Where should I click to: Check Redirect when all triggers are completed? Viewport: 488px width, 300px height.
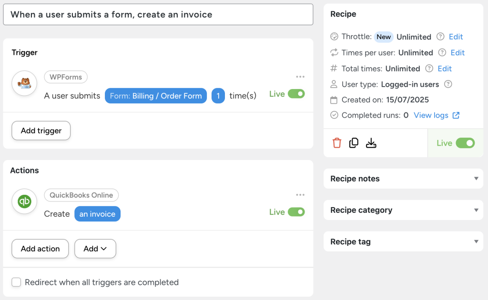pyautogui.click(x=16, y=282)
